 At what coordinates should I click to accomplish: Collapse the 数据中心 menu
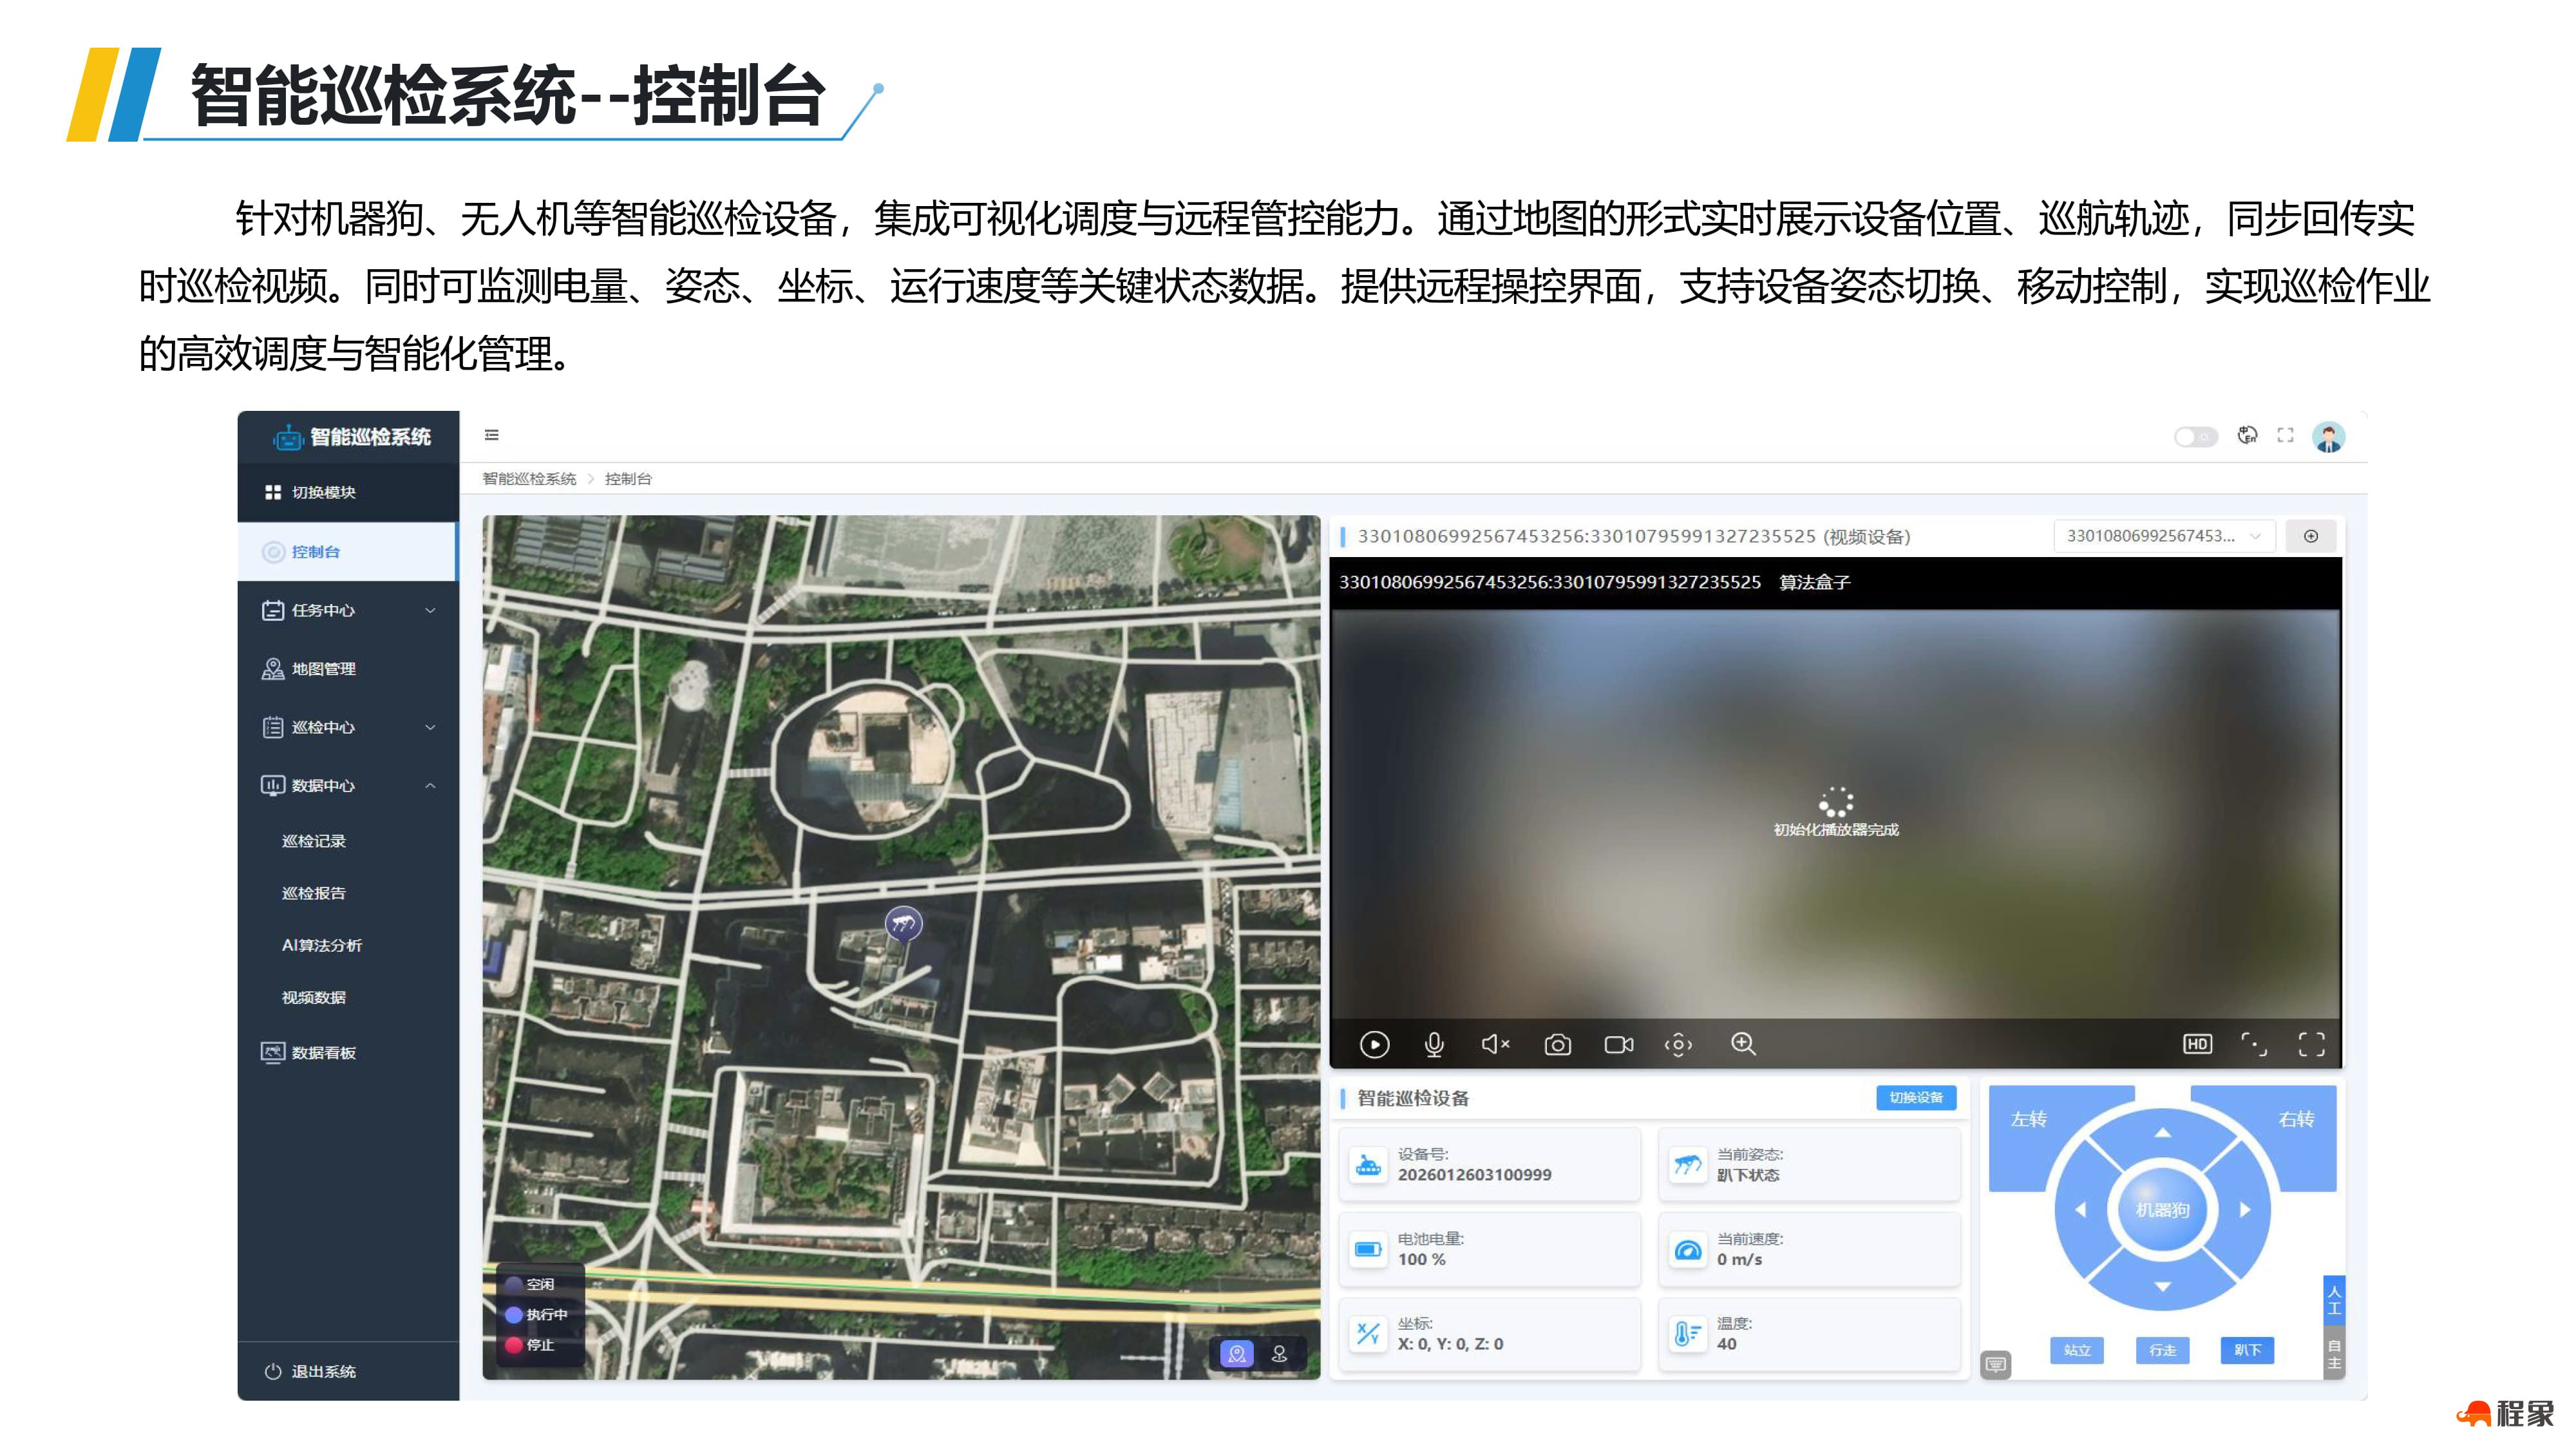click(x=348, y=786)
